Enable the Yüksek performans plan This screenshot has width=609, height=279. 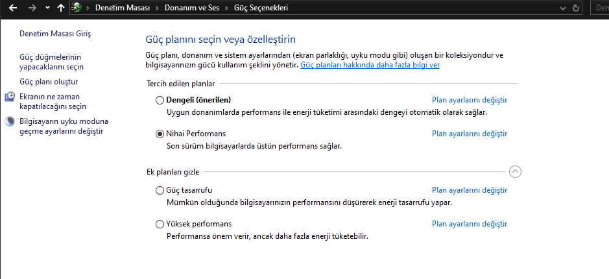160,224
